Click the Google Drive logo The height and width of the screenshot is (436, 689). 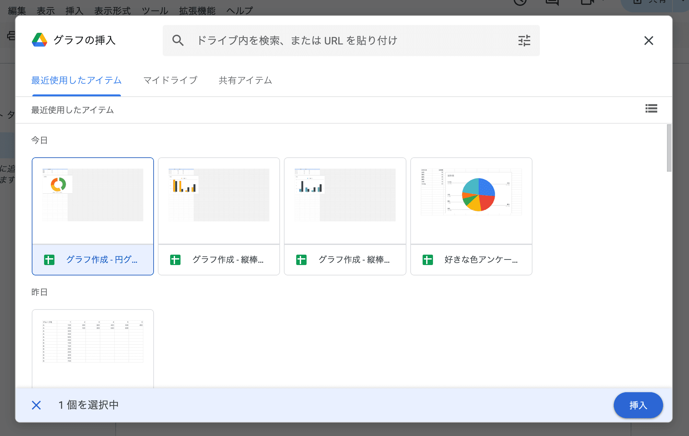pos(40,40)
